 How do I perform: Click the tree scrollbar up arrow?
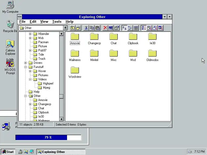coord(61,34)
